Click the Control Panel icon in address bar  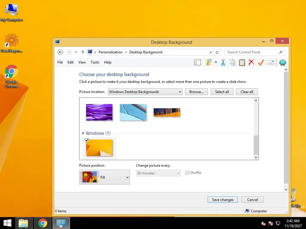[90, 52]
